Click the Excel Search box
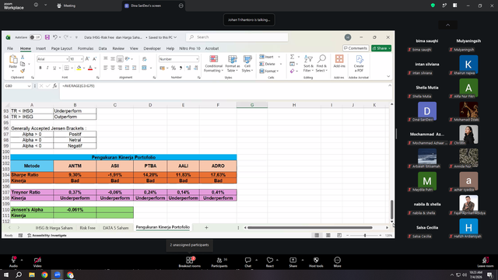498x280 pixels. coord(237,37)
